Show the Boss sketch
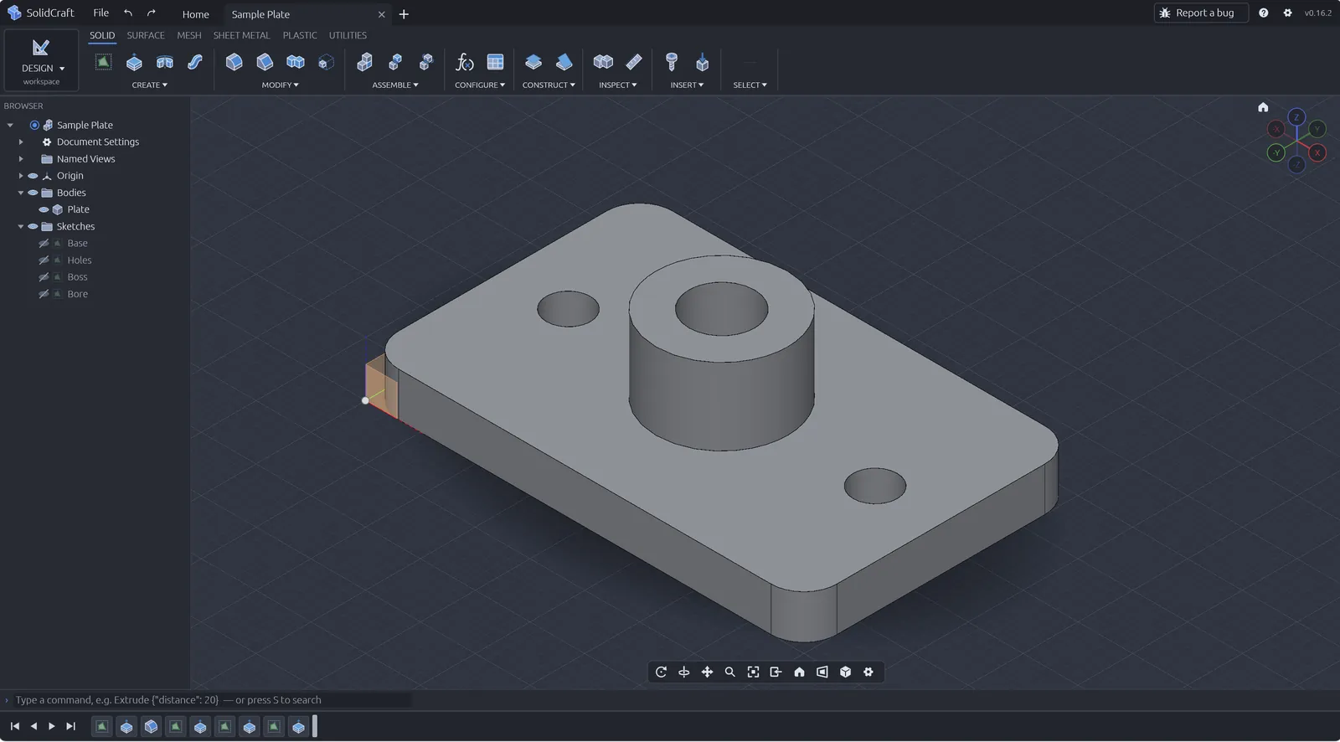 (44, 277)
